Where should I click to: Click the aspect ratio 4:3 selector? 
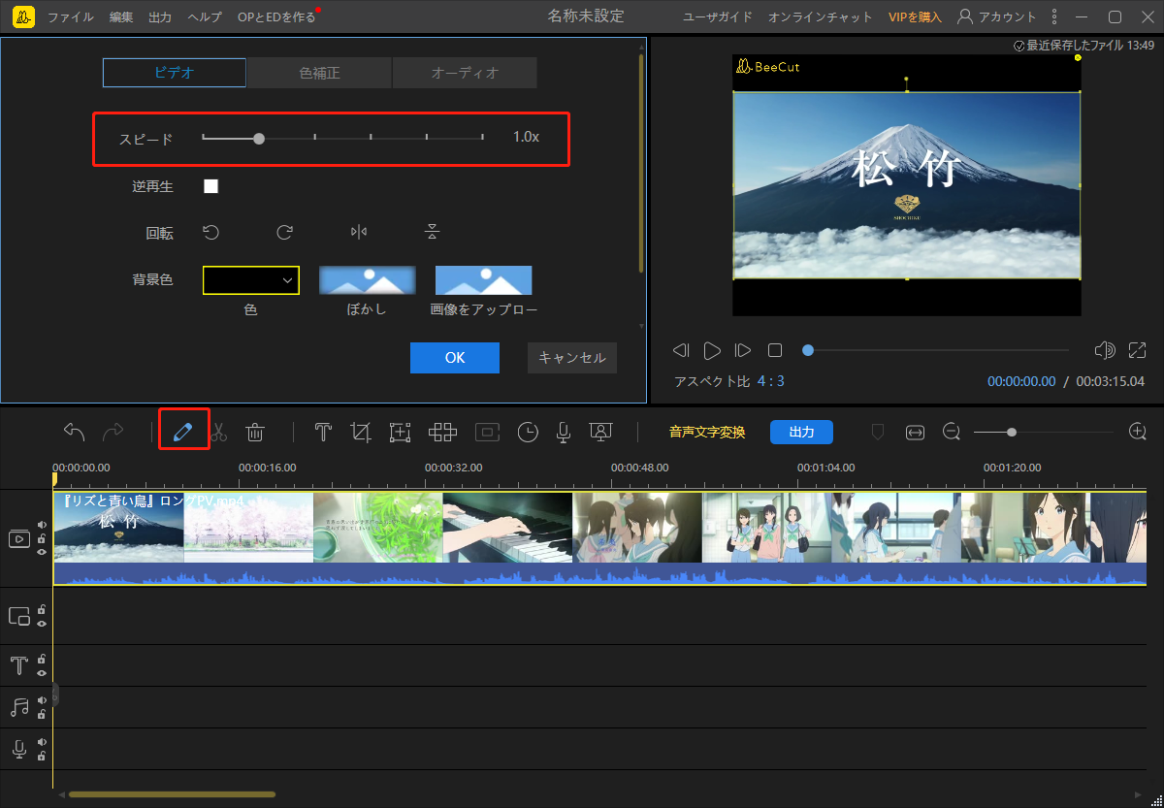click(771, 381)
